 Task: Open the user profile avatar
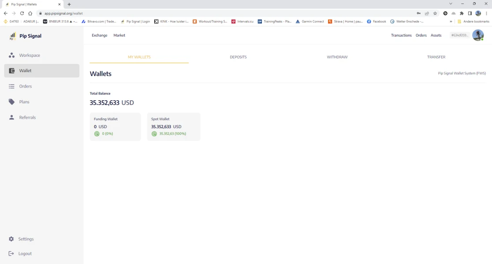pos(478,35)
